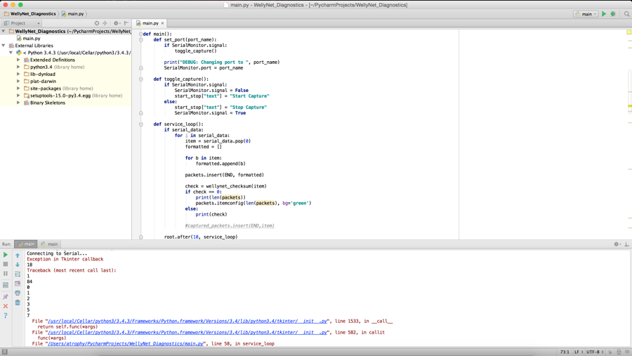This screenshot has width=632, height=356.
Task: Expand the python3.4 library folder
Action: [x=18, y=67]
